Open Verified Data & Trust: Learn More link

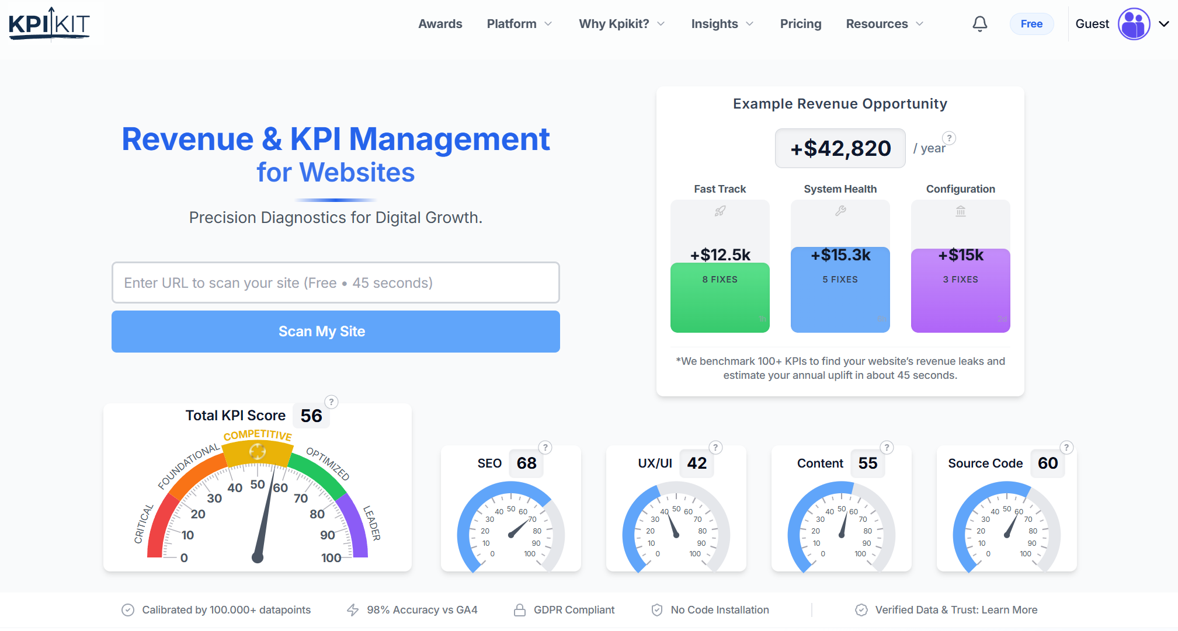(955, 610)
